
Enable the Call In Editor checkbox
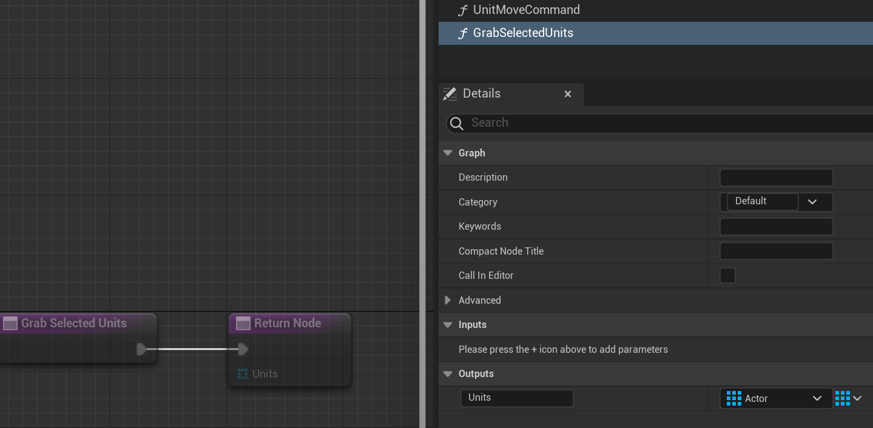pos(727,276)
